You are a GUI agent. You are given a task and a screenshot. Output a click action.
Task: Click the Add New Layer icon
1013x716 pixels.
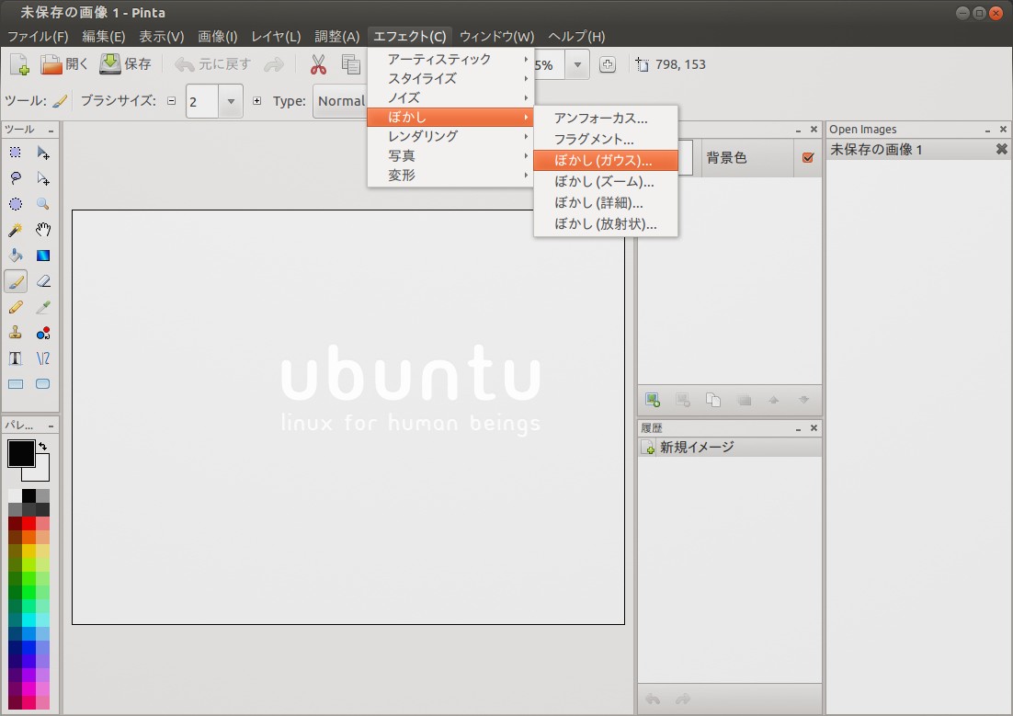click(653, 400)
